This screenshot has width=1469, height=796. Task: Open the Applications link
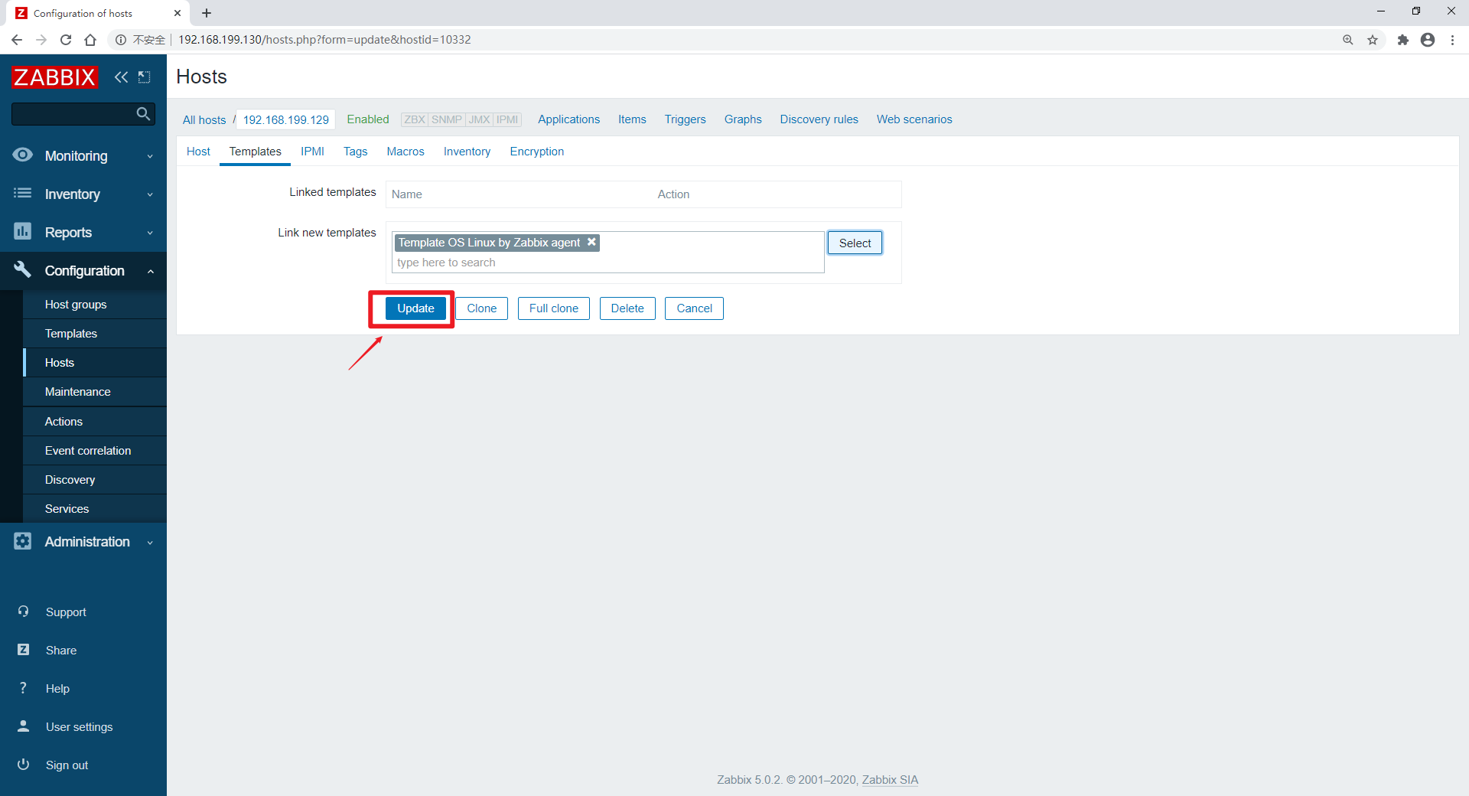pos(568,119)
